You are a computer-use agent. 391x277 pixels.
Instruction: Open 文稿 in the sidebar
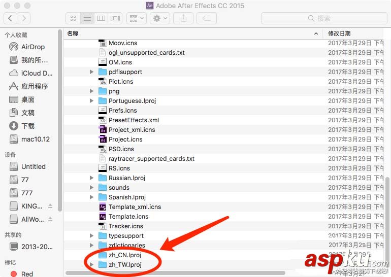click(x=22, y=113)
